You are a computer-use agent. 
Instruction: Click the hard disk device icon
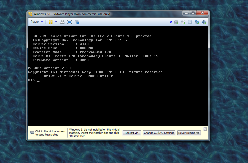tap(176, 22)
